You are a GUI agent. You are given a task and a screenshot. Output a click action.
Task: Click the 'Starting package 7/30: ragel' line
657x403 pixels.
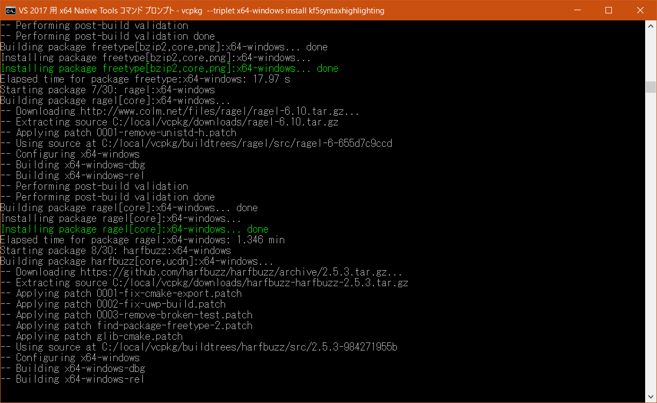click(x=107, y=90)
